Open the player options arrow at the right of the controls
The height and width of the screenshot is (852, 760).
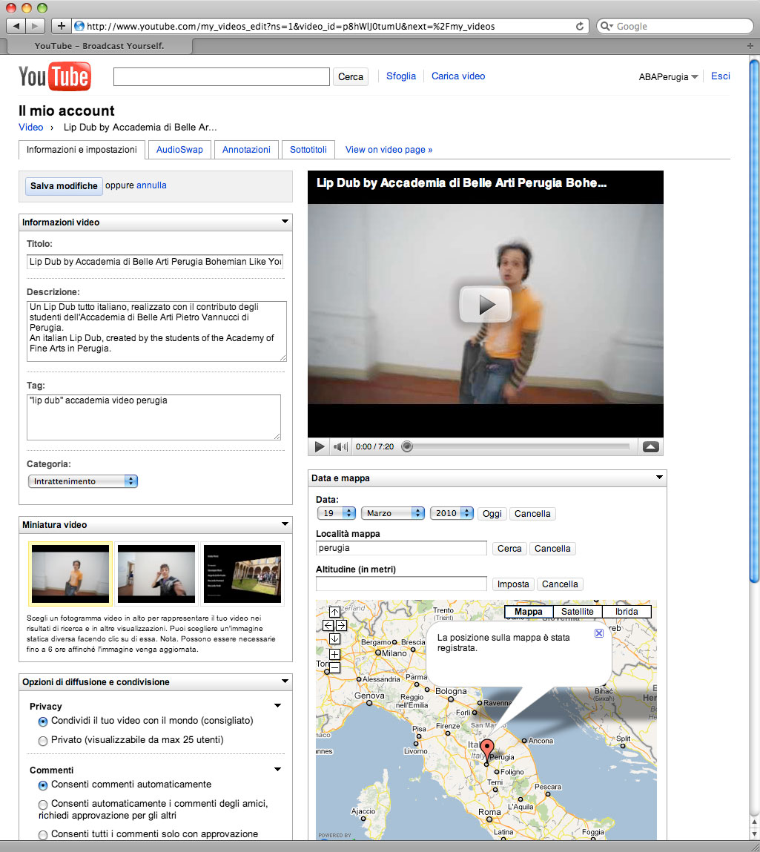click(651, 446)
